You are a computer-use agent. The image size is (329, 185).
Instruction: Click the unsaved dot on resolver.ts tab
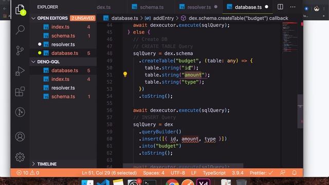click(216, 7)
